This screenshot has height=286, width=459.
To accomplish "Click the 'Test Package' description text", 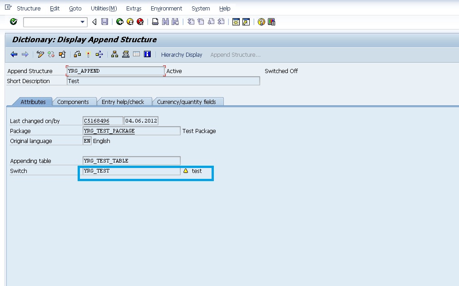I will pyautogui.click(x=199, y=131).
